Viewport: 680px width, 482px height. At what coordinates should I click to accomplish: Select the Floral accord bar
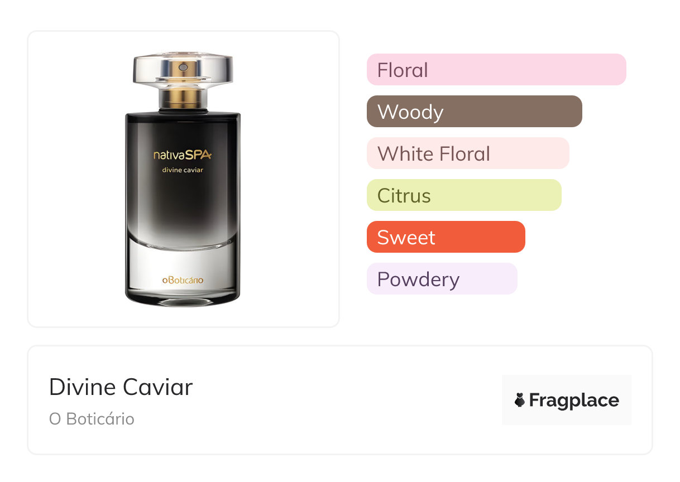(496, 70)
